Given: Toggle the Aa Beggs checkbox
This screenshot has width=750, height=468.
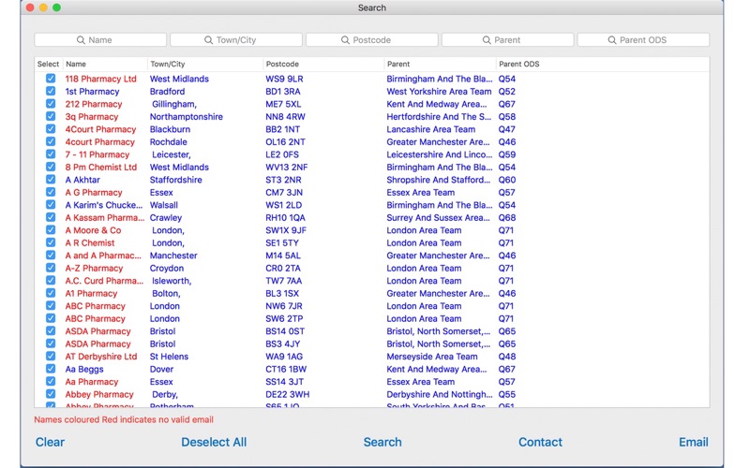Looking at the screenshot, I should point(51,369).
